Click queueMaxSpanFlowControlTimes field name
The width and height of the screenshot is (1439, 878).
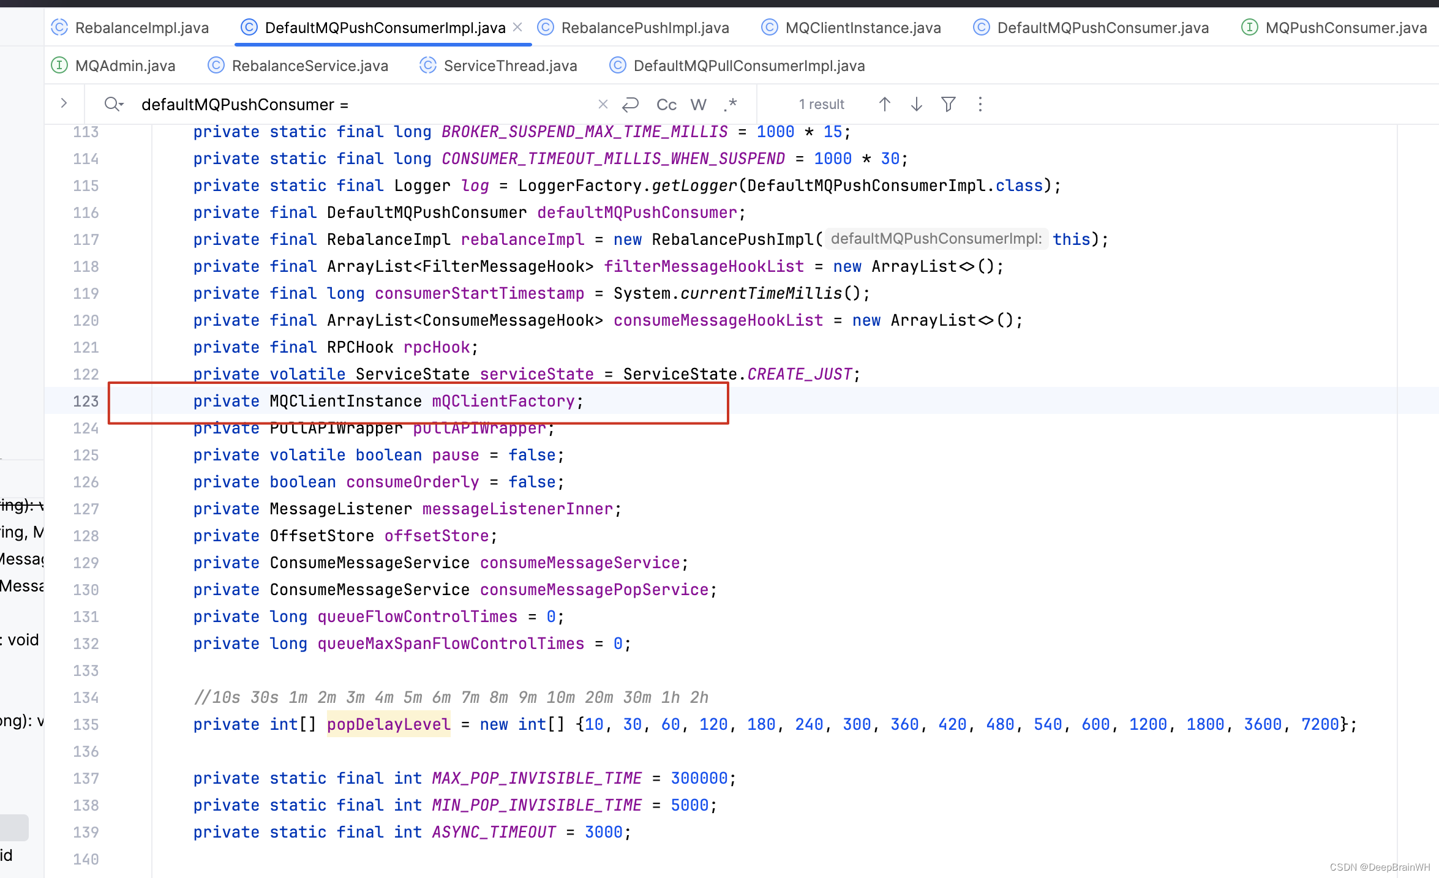451,643
